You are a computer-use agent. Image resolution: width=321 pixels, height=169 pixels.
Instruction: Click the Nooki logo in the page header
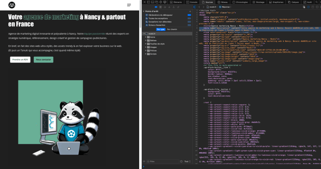pyautogui.click(x=13, y=5)
